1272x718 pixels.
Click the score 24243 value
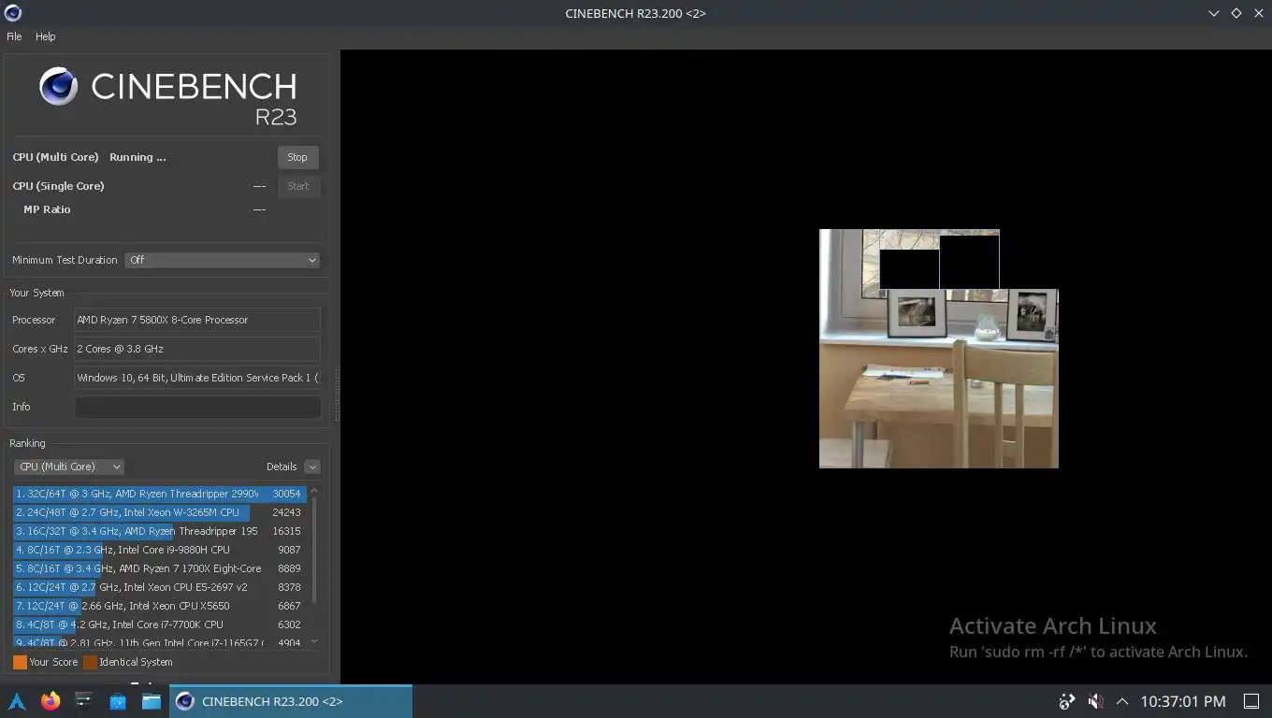286,512
